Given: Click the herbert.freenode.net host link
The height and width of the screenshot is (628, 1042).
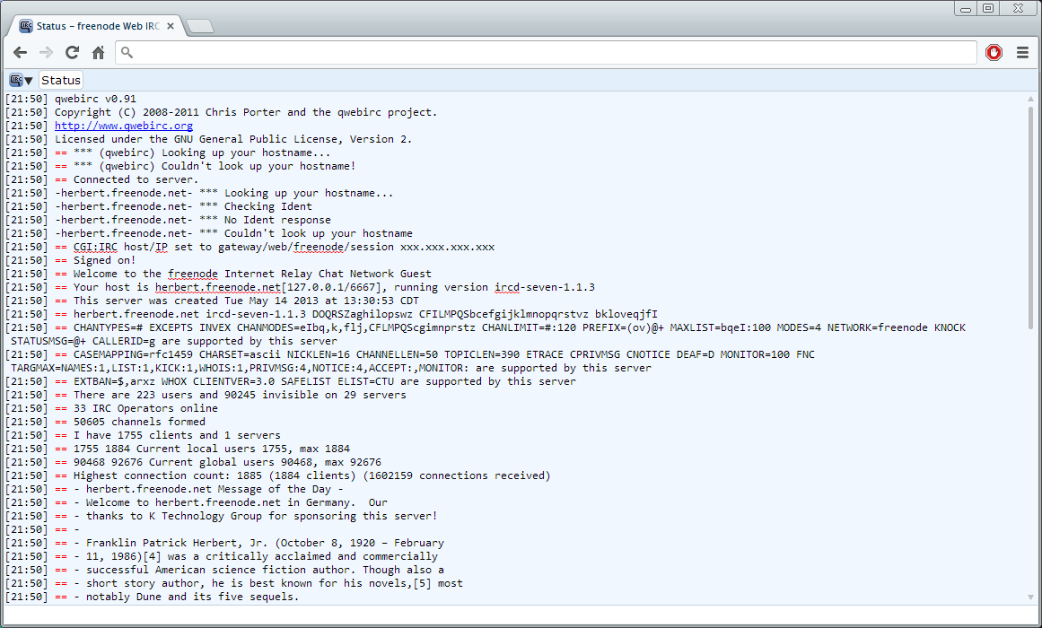Looking at the screenshot, I should 215,287.
